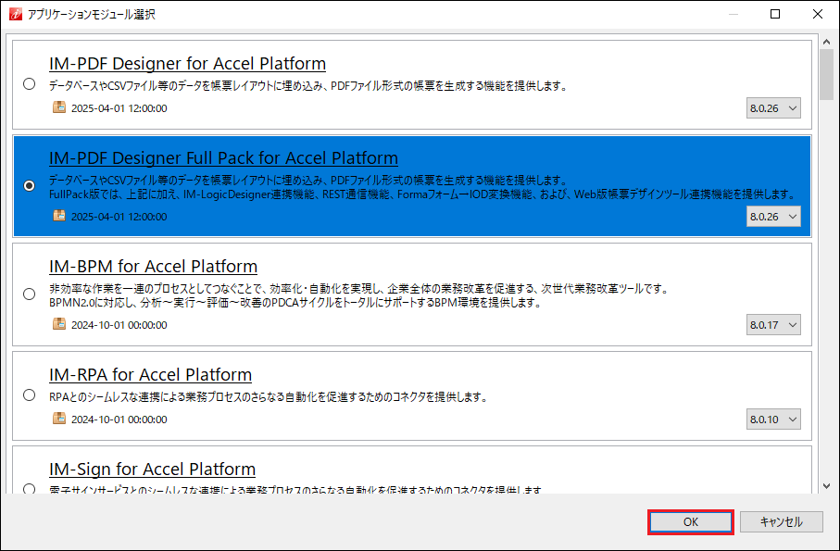Screen dimensions: 840x551
Task: Click the IM-RPA description text about RPAとのシームレスな連携
Action: tap(269, 397)
